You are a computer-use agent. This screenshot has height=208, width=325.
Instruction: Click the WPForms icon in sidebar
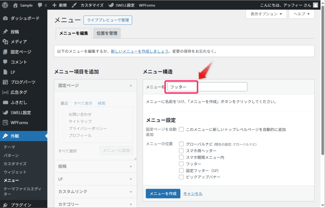(x=5, y=123)
